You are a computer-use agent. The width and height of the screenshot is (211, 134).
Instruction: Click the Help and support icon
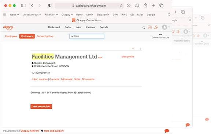42,131
